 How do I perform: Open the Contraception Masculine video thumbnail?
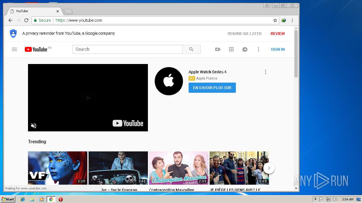pos(179,168)
